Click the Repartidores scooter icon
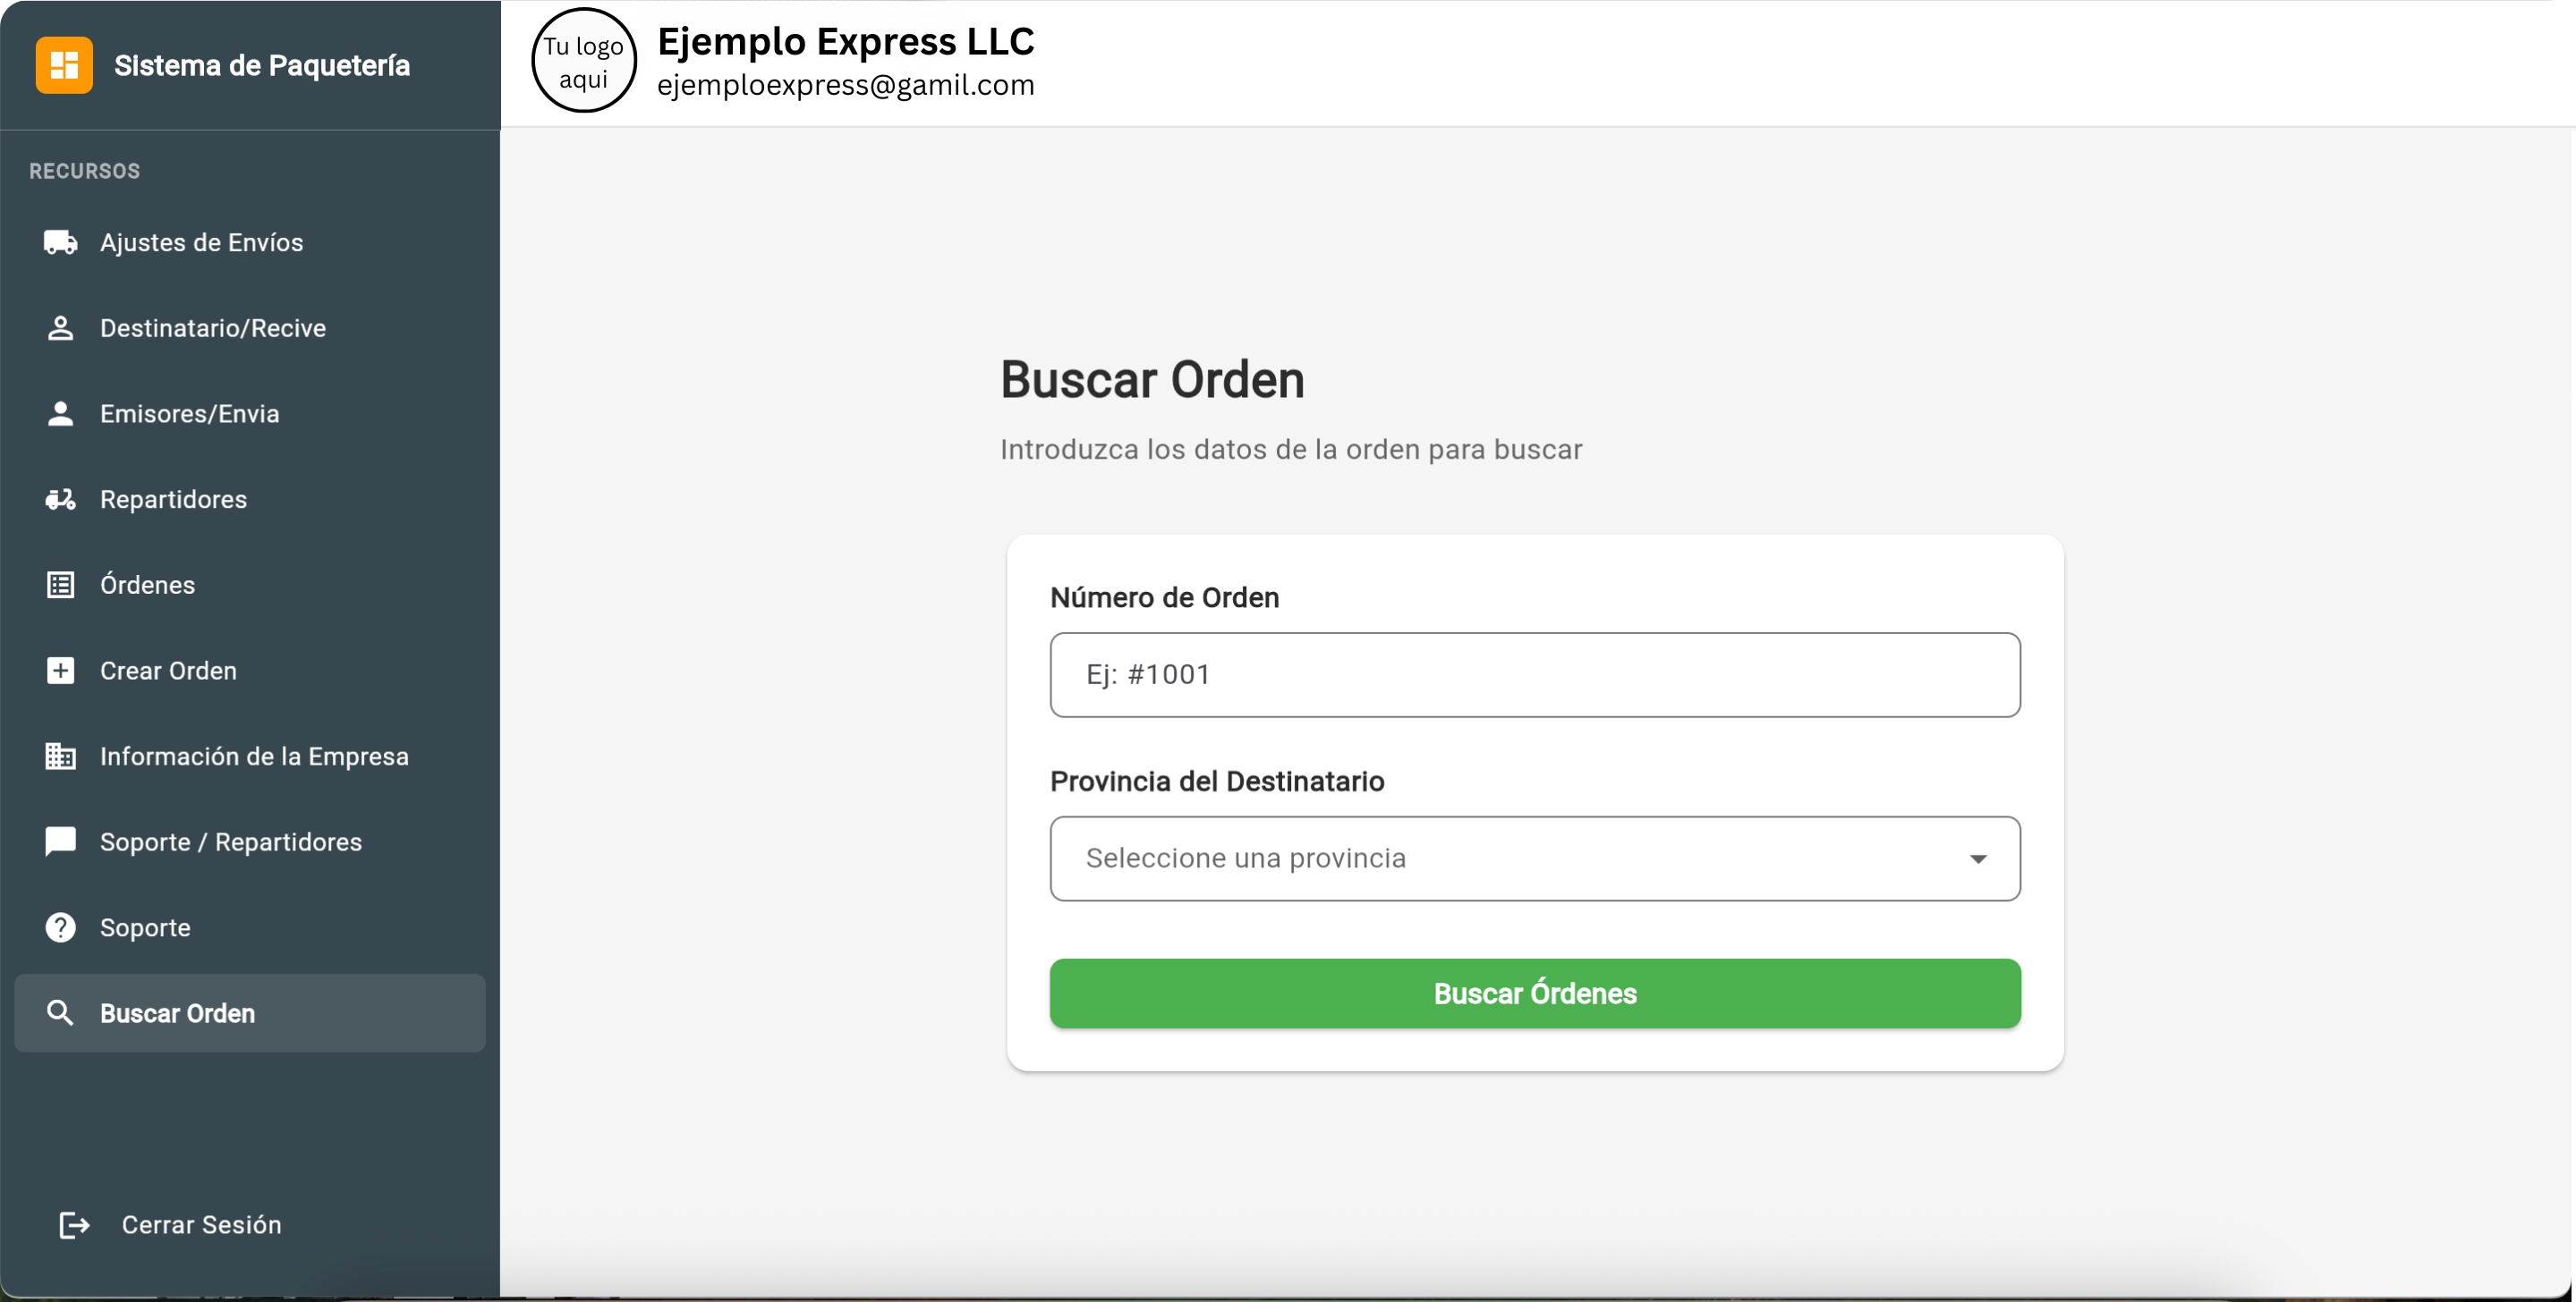This screenshot has width=2576, height=1302. click(60, 499)
